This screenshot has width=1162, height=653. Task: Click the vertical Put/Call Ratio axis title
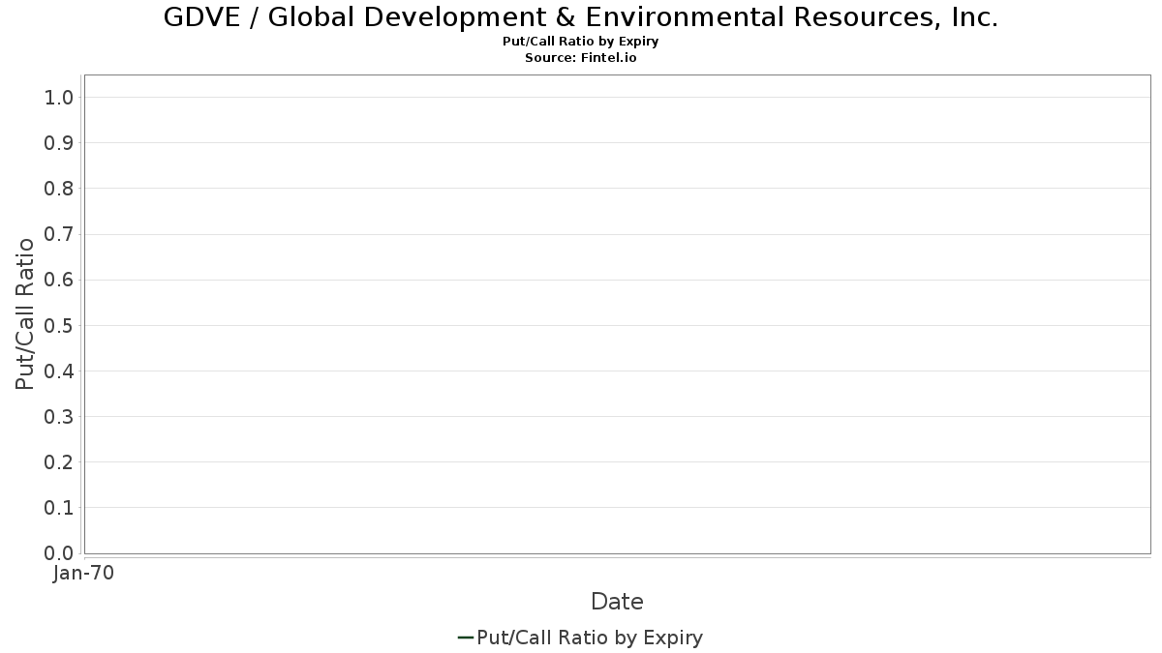[x=25, y=313]
